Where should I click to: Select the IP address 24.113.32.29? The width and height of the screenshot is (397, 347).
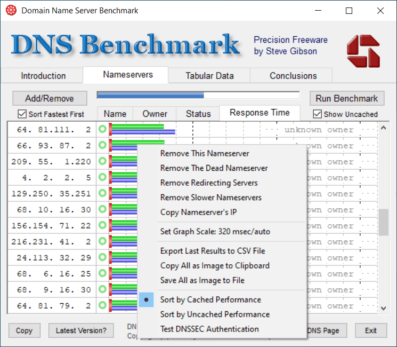coord(53,258)
